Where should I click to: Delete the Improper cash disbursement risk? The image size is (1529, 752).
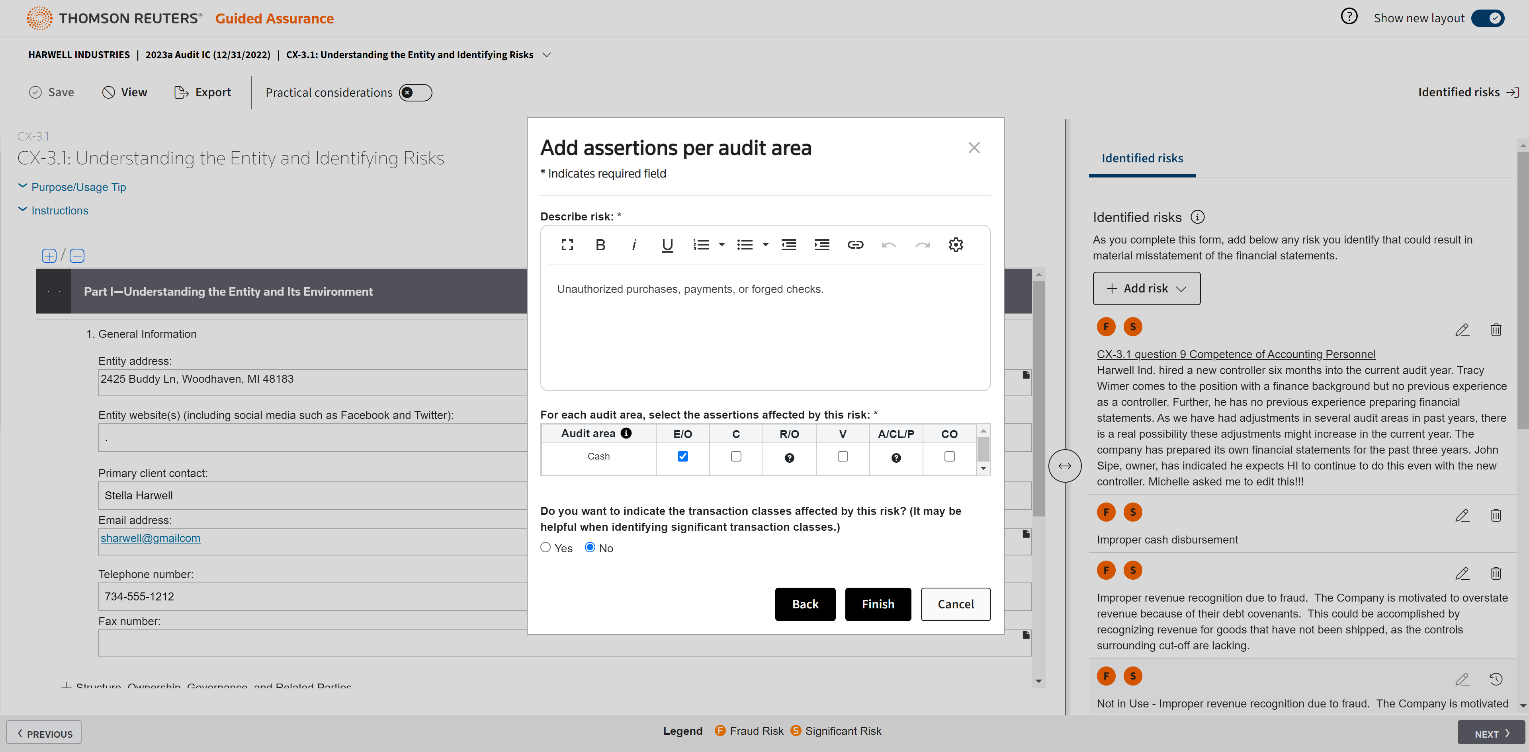point(1495,515)
